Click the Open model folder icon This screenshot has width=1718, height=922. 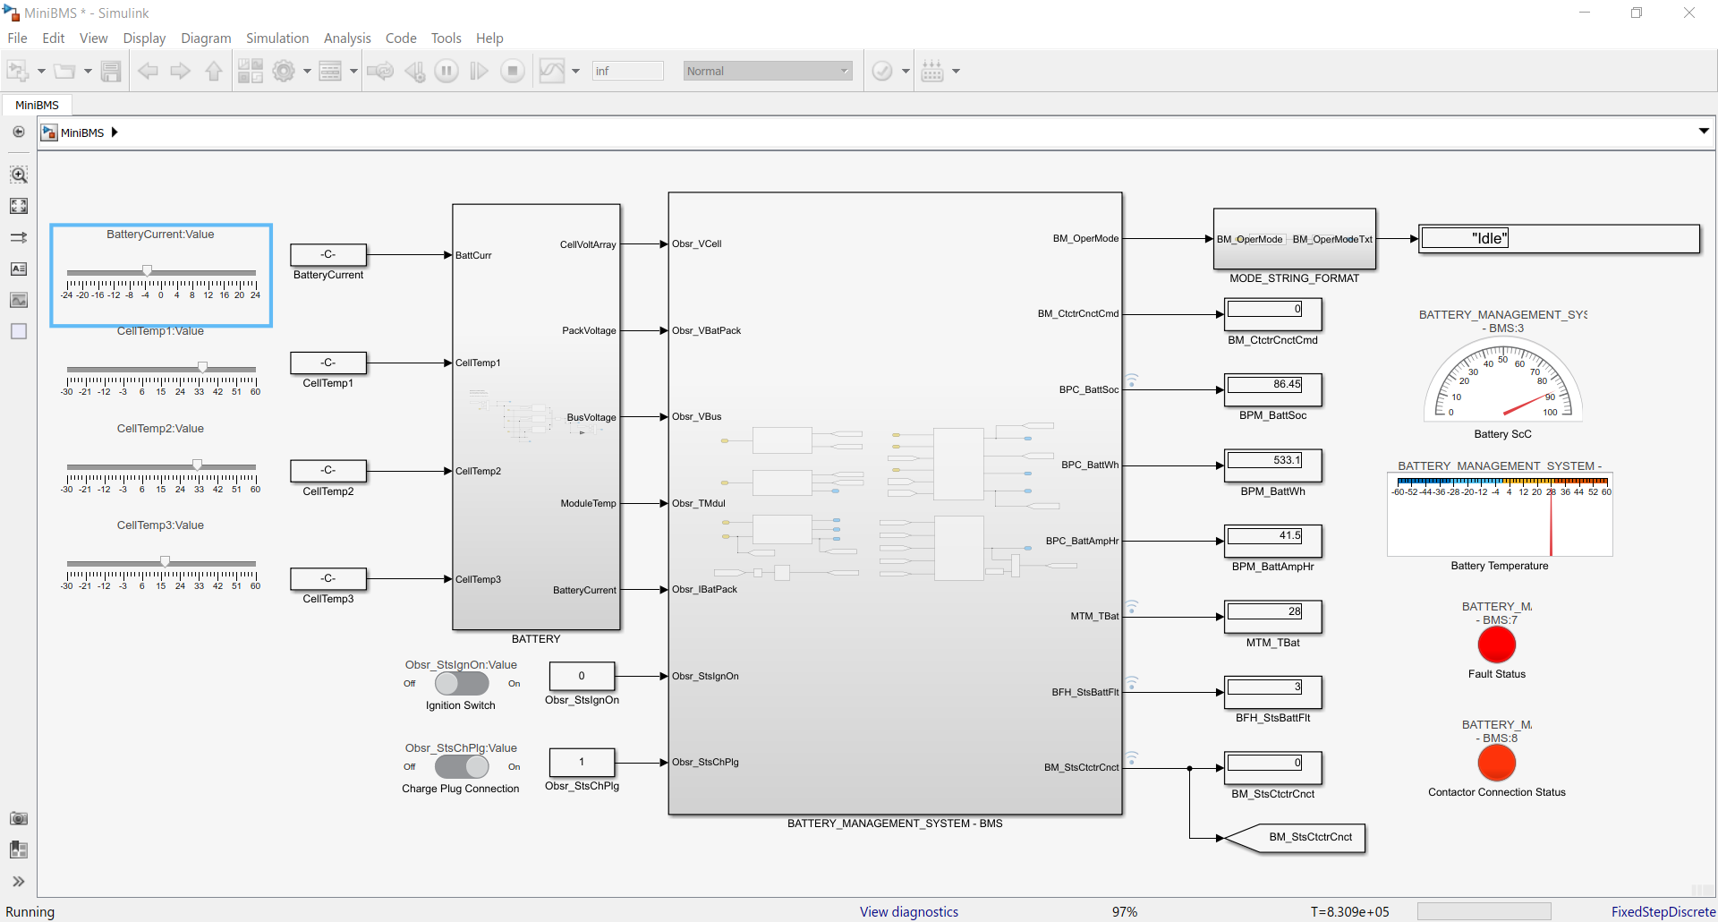click(x=64, y=71)
